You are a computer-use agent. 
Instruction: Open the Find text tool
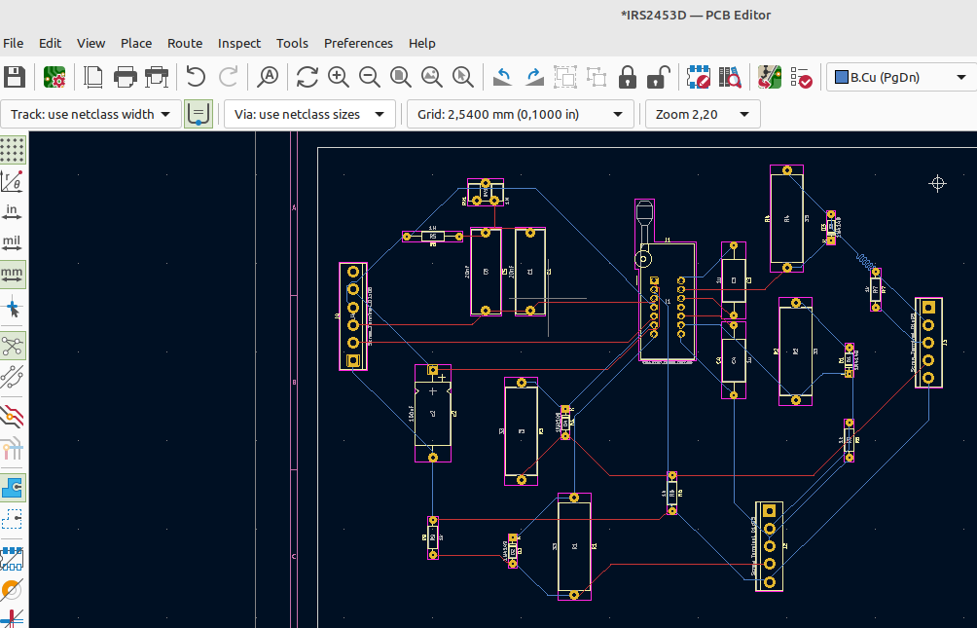pyautogui.click(x=268, y=77)
